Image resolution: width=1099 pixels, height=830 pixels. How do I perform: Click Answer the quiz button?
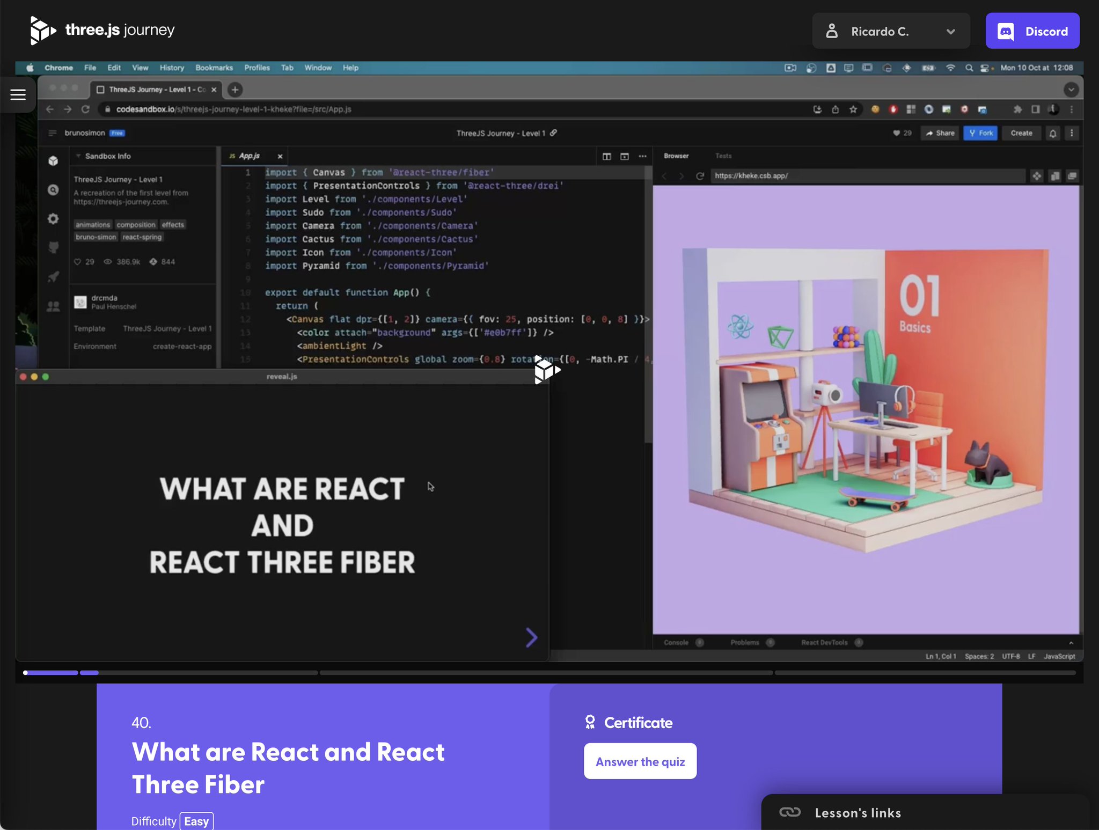point(640,761)
